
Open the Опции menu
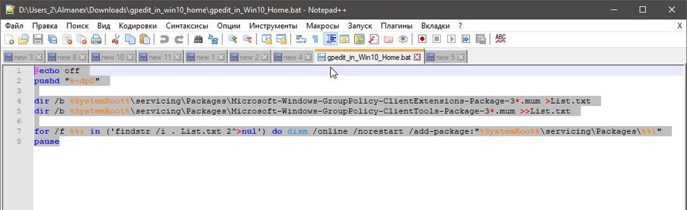tap(229, 26)
